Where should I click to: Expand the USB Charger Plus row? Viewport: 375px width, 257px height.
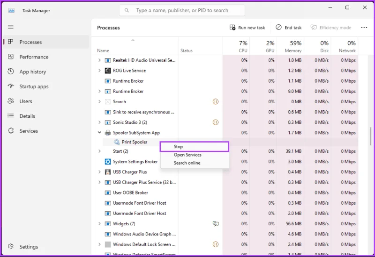(99, 171)
